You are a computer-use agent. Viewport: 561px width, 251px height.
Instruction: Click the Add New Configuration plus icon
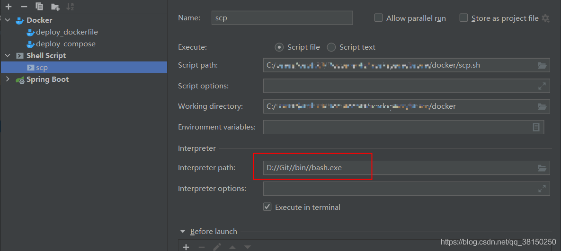[8, 7]
